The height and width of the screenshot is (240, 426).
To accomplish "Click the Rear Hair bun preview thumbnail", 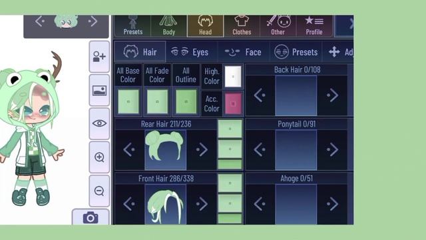I will pyautogui.click(x=166, y=149).
